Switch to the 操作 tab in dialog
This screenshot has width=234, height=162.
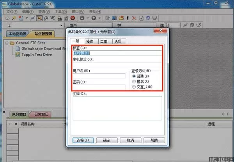point(91,41)
